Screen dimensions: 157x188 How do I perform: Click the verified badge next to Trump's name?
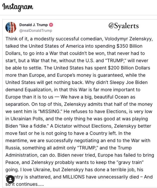point(51,25)
